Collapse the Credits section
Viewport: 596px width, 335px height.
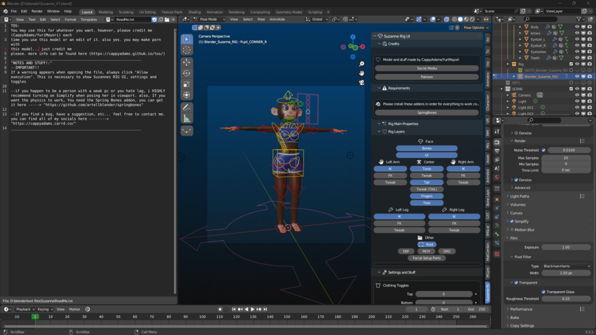pyautogui.click(x=379, y=44)
